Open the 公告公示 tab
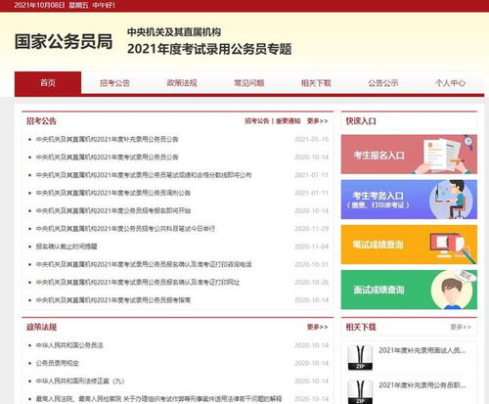 coord(383,83)
